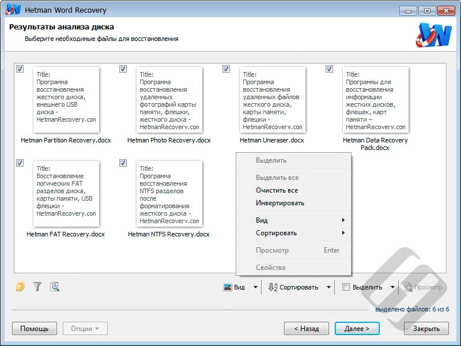Minimize the Hetman Word Recovery window
This screenshot has height=346, width=461.
[x=408, y=10]
